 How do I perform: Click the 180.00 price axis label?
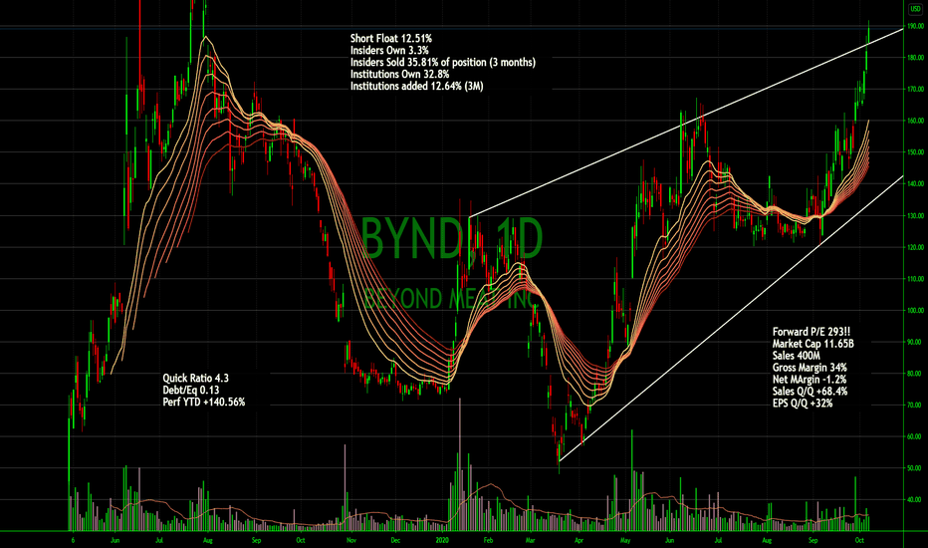pos(916,58)
